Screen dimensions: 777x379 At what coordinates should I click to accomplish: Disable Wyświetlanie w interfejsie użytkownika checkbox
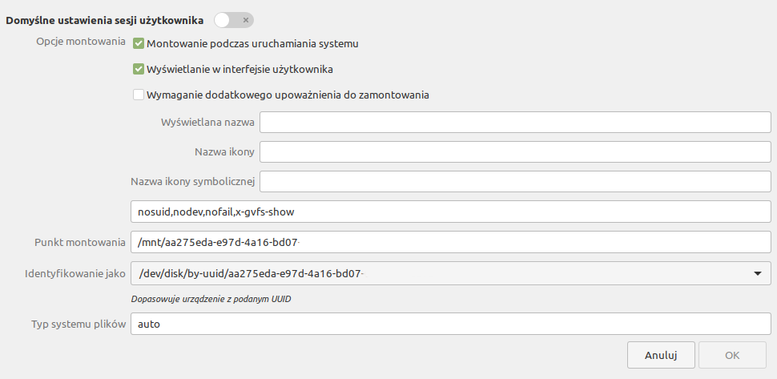pyautogui.click(x=139, y=70)
